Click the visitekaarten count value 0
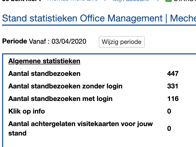The image size is (196, 147). (x=169, y=128)
